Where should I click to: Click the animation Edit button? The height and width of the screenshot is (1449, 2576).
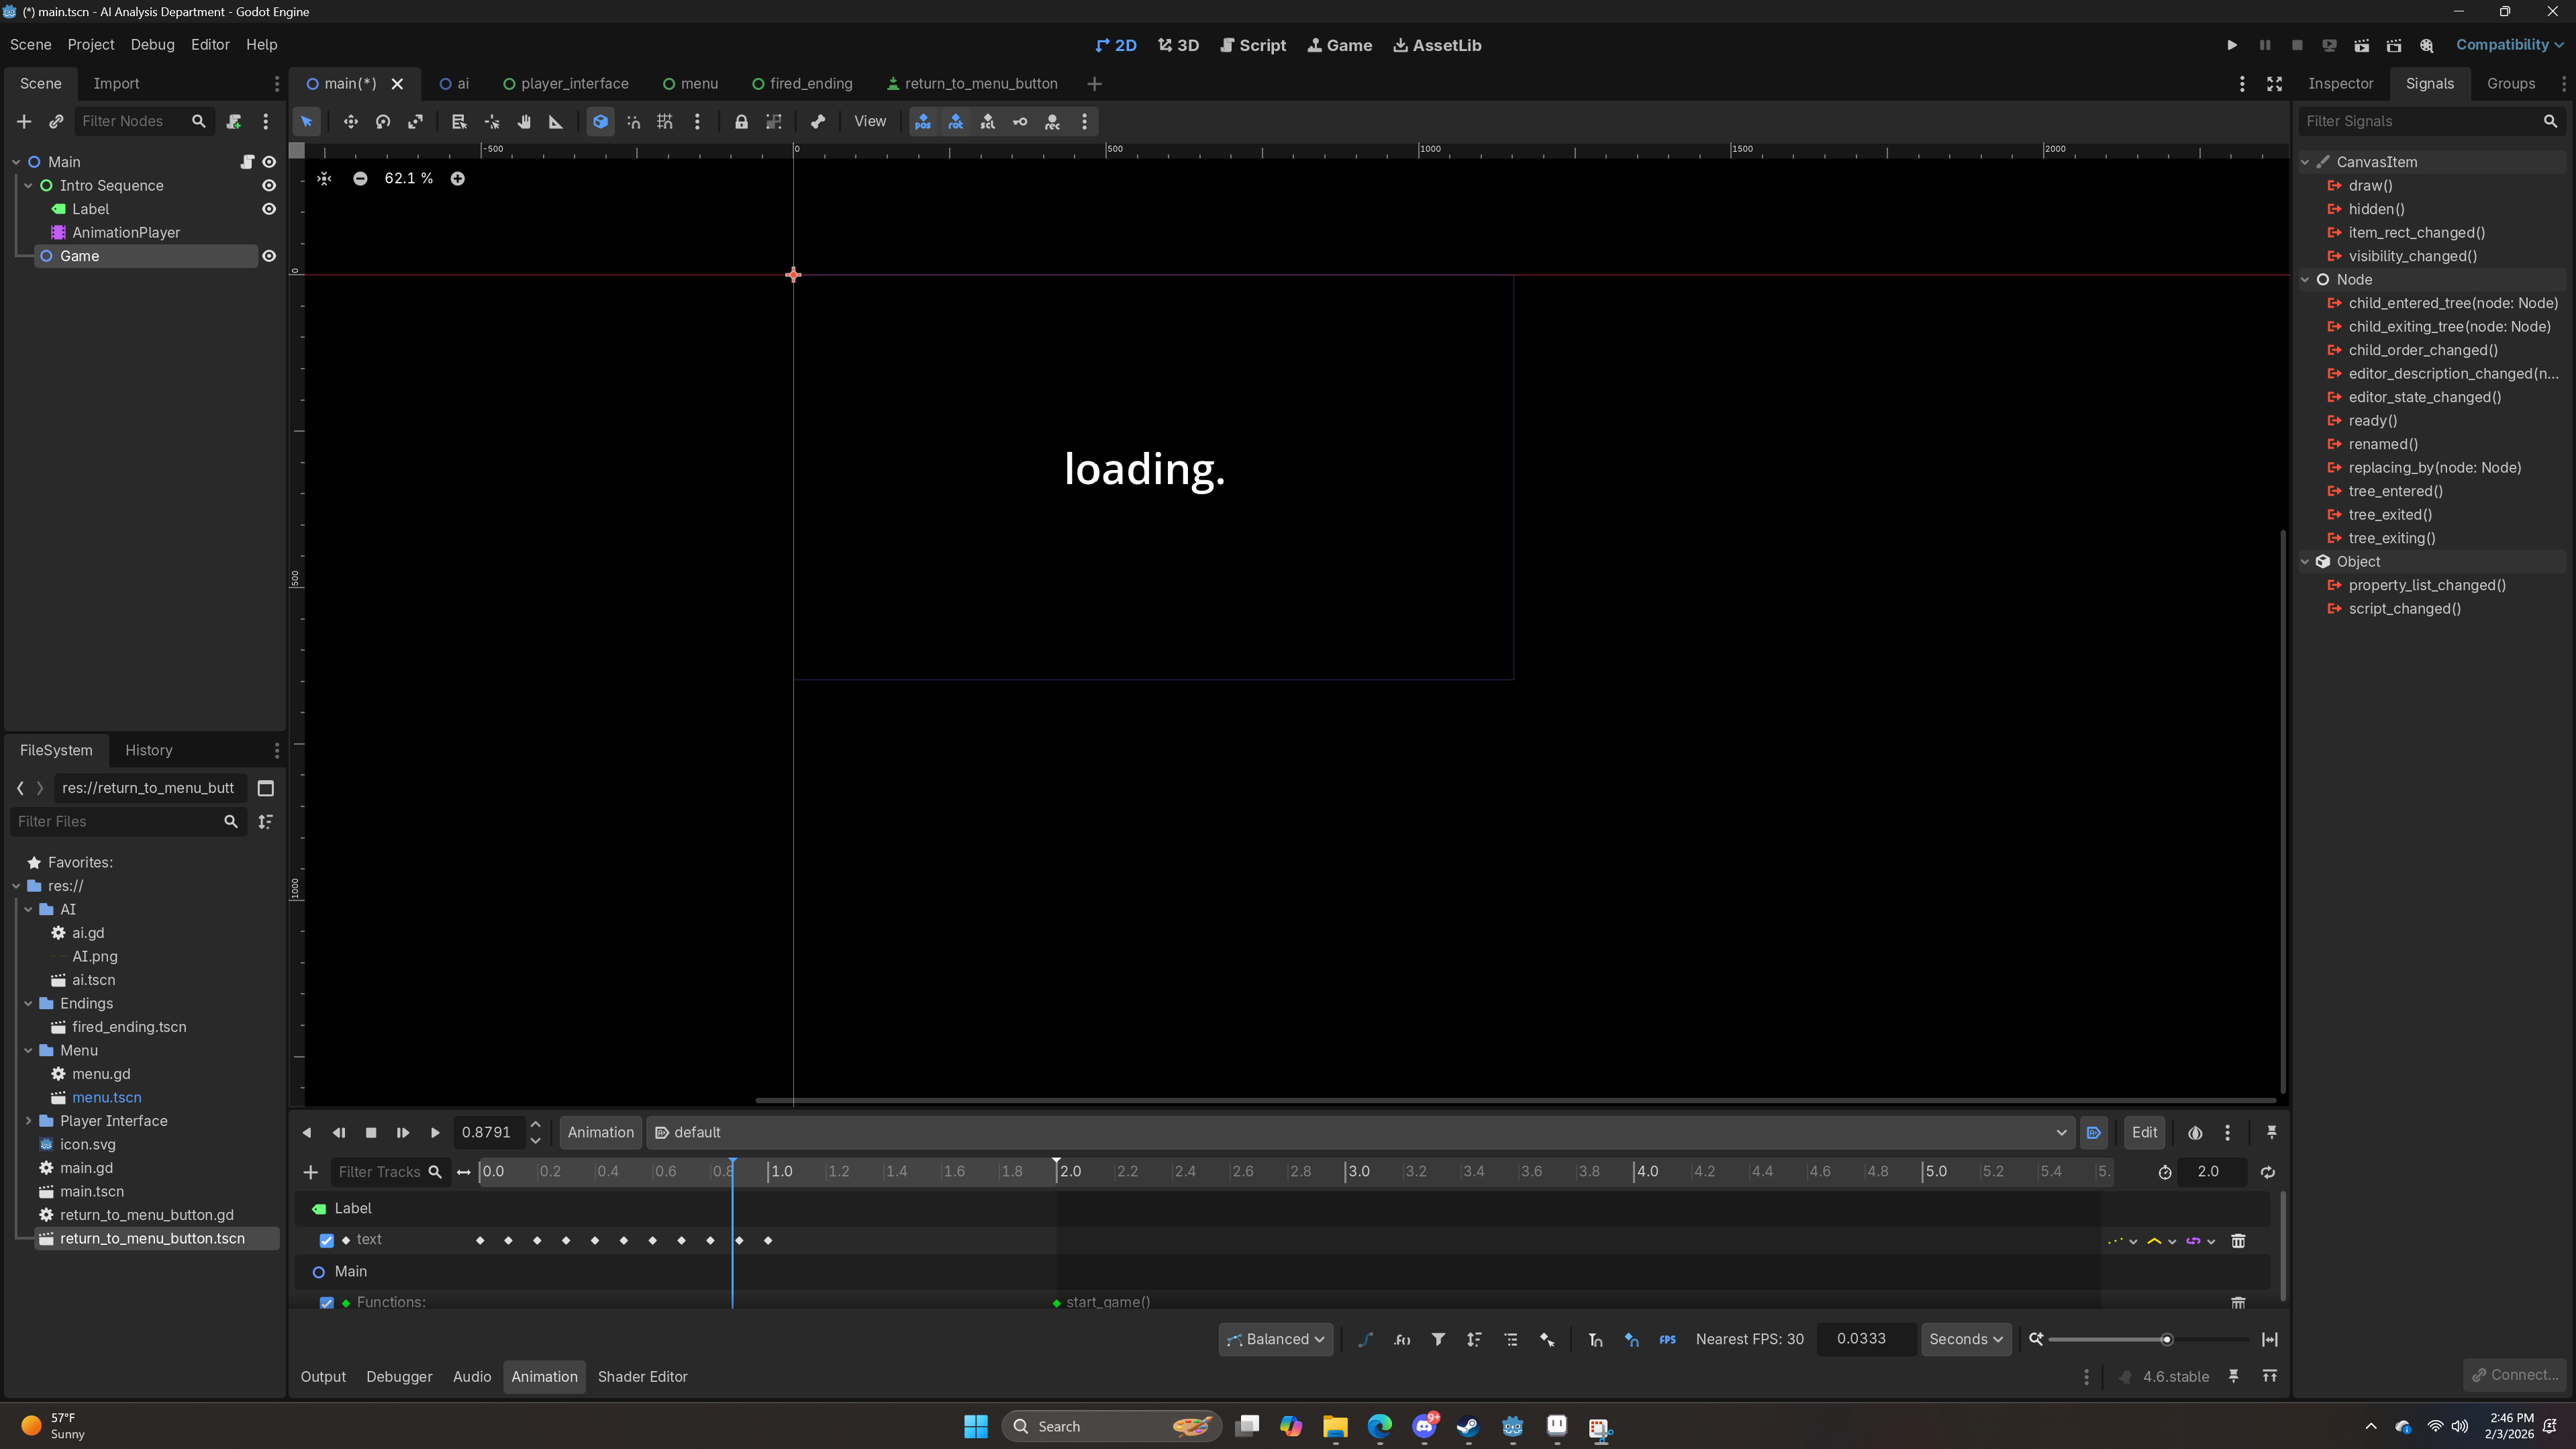(x=2144, y=1133)
